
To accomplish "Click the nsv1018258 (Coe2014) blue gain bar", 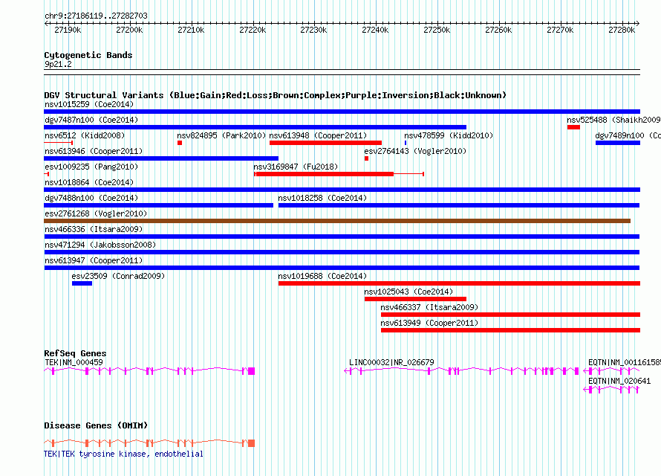I will click(459, 205).
